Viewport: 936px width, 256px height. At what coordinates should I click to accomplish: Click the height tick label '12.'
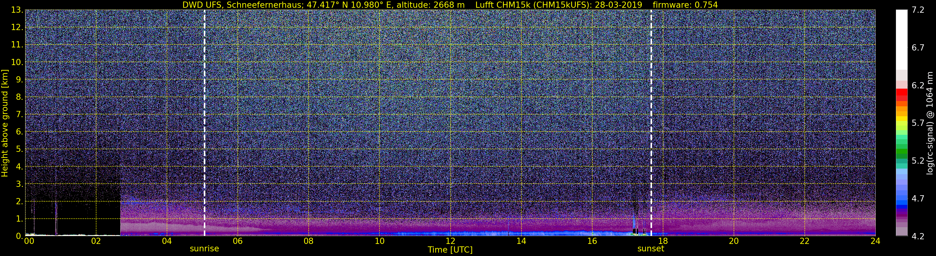(17, 28)
